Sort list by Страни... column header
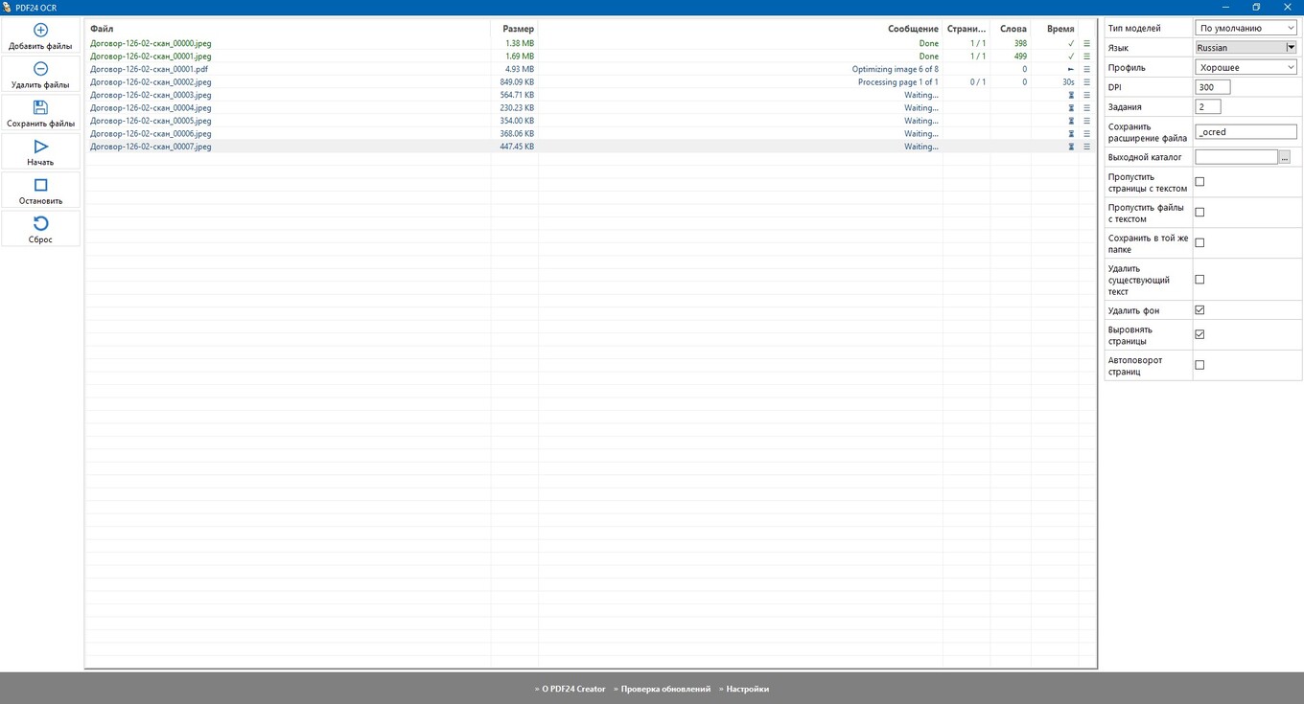This screenshot has width=1304, height=704. 966,29
